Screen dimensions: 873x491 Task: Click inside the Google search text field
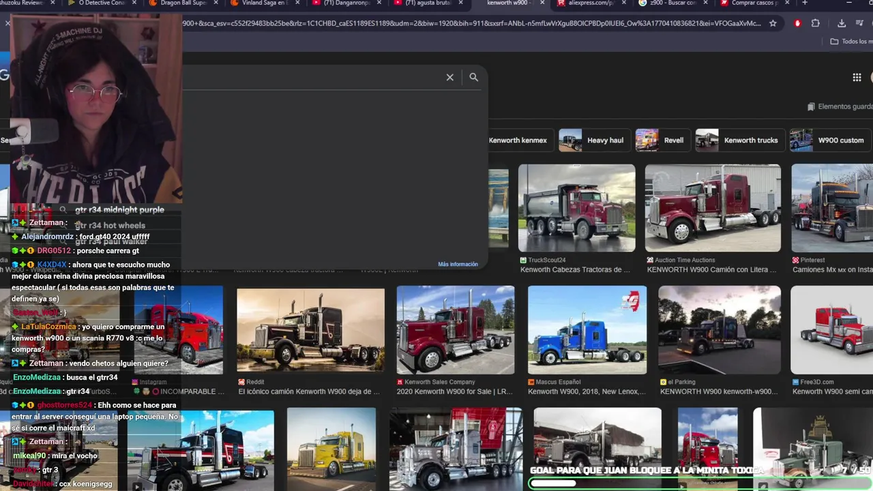310,78
